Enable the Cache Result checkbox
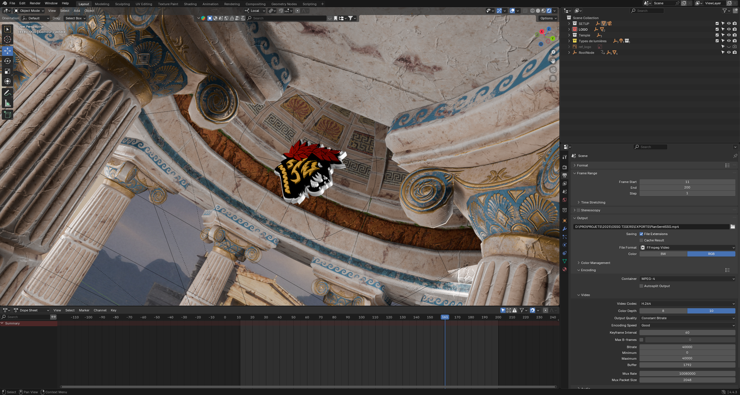This screenshot has height=395, width=740. (x=641, y=240)
